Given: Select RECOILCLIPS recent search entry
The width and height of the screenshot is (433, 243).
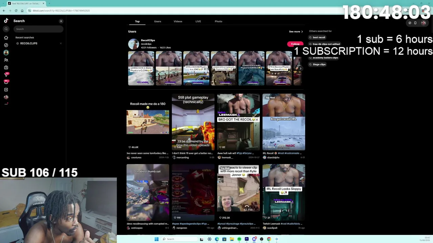Looking at the screenshot, I should [29, 44].
